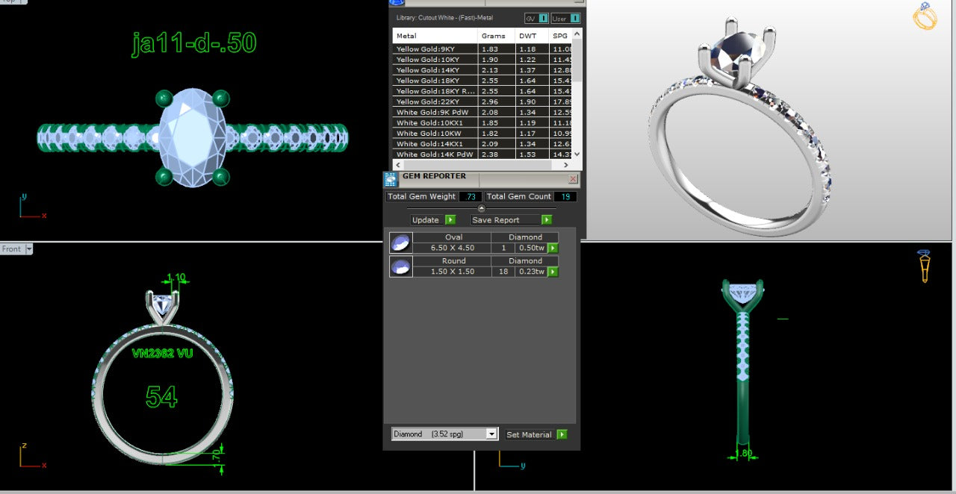Select the Yellow Gold:9KY row
Screen dimensions: 956x494
click(482, 49)
